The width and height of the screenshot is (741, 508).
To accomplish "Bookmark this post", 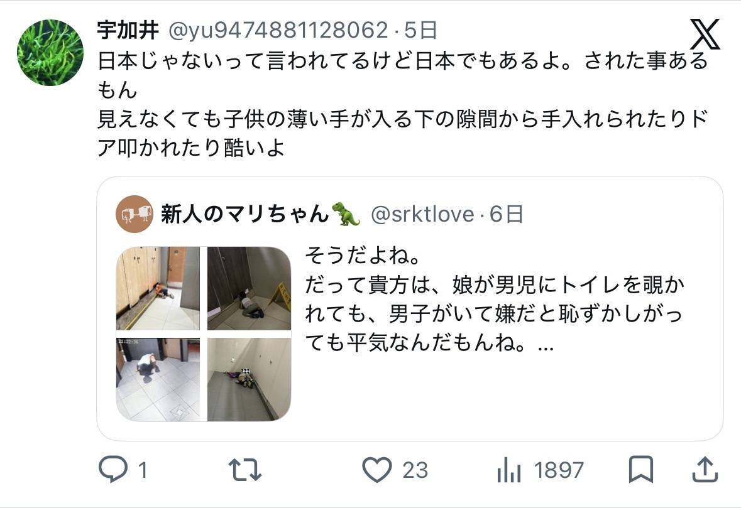I will point(641,469).
